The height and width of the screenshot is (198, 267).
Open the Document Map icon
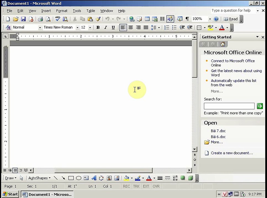click(179, 19)
